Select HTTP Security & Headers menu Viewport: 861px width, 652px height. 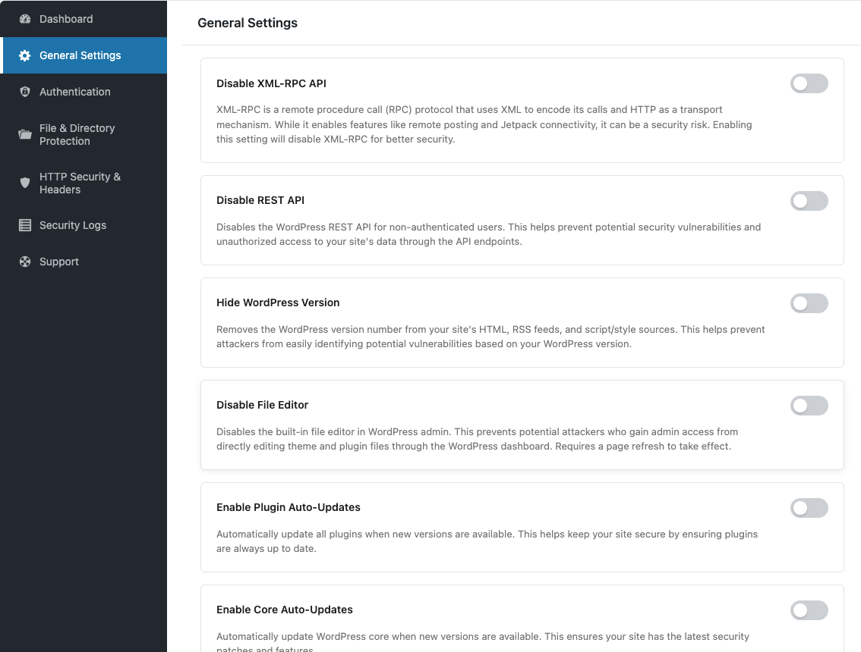(x=80, y=183)
